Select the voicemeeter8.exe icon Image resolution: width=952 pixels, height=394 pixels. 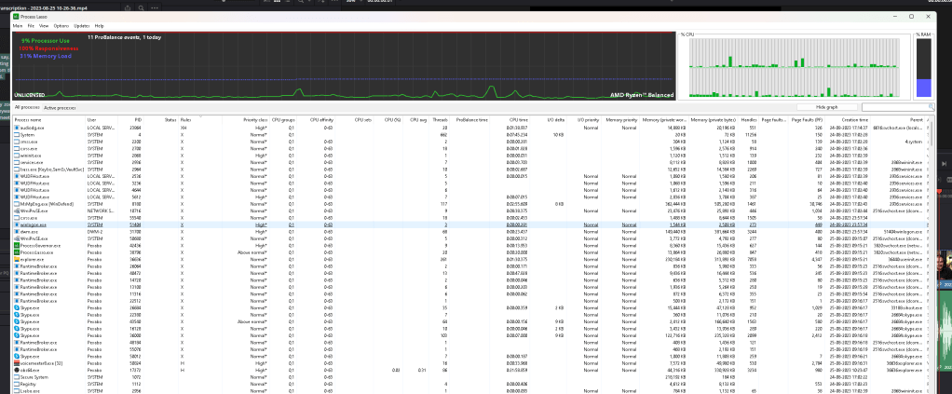coord(17,362)
